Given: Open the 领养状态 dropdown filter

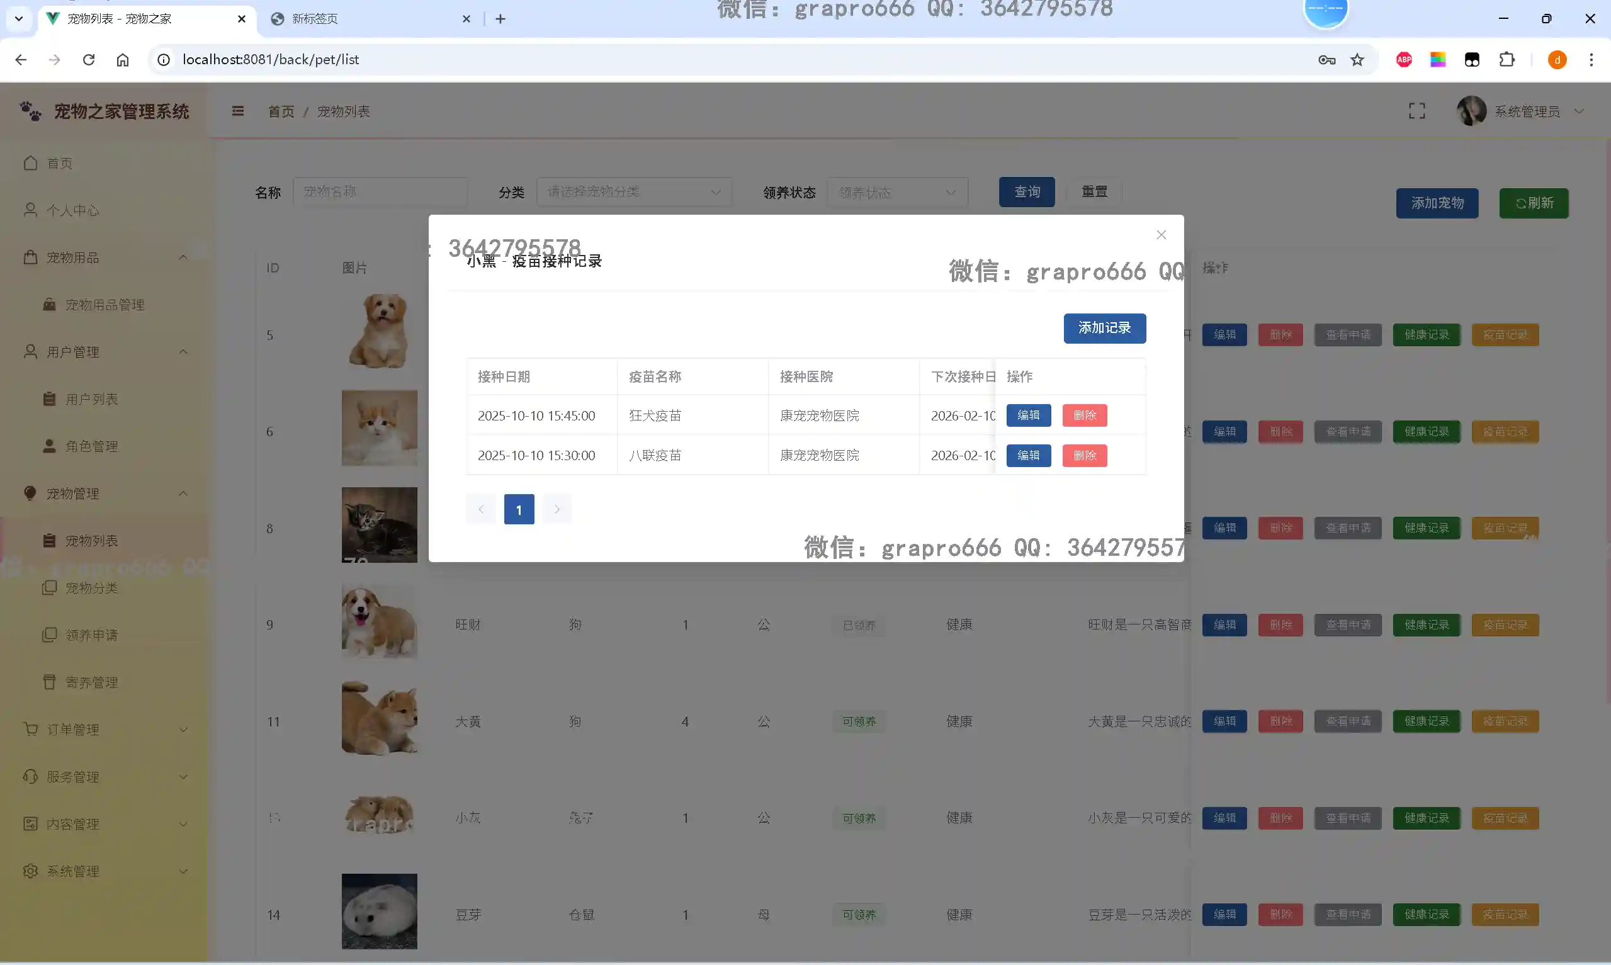Looking at the screenshot, I should tap(896, 193).
